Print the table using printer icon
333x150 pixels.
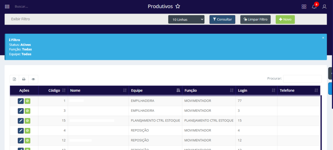tap(24, 79)
